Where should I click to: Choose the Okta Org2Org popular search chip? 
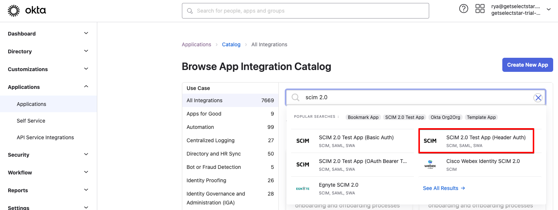pos(445,117)
